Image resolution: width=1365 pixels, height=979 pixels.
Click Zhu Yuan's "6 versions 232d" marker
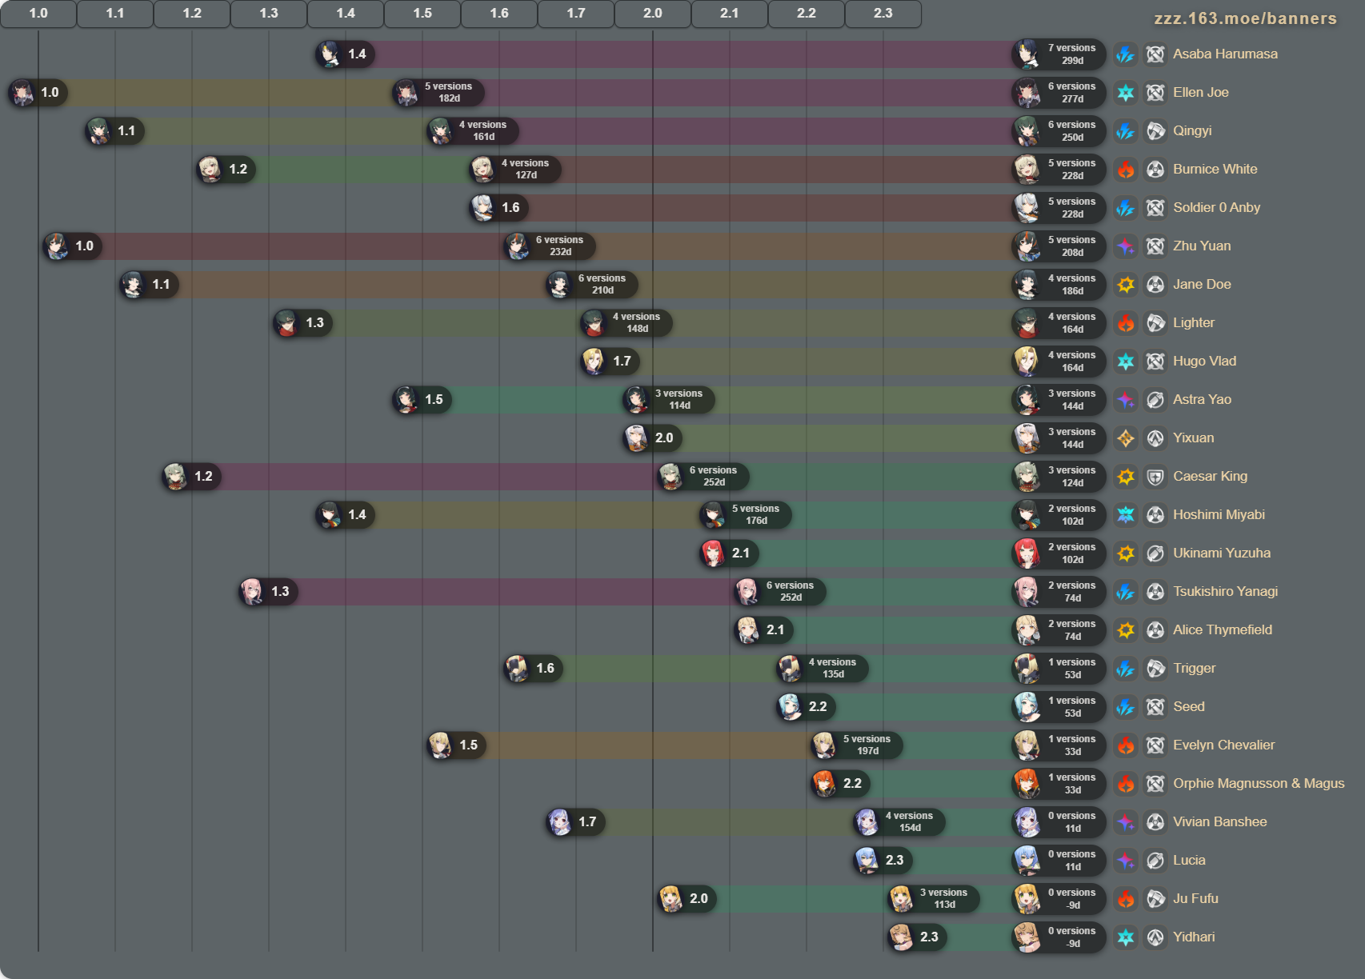550,246
